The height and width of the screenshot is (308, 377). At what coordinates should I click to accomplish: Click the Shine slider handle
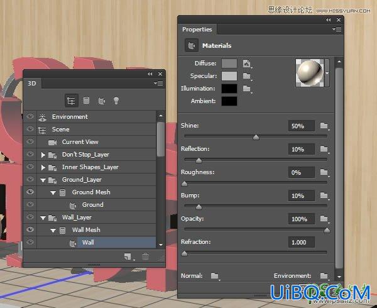click(x=256, y=137)
